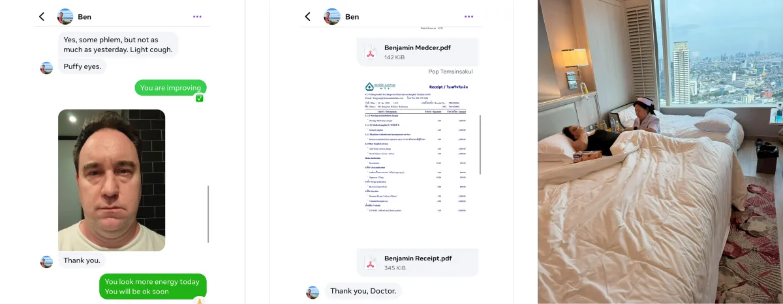Open the left chat's three-dot options menu
Screen dimensions: 783x304
(x=197, y=16)
